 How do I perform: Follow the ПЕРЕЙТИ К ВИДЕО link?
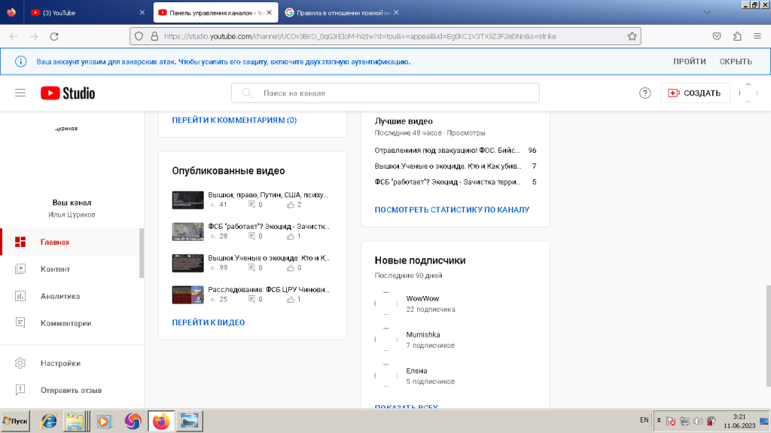pos(208,322)
